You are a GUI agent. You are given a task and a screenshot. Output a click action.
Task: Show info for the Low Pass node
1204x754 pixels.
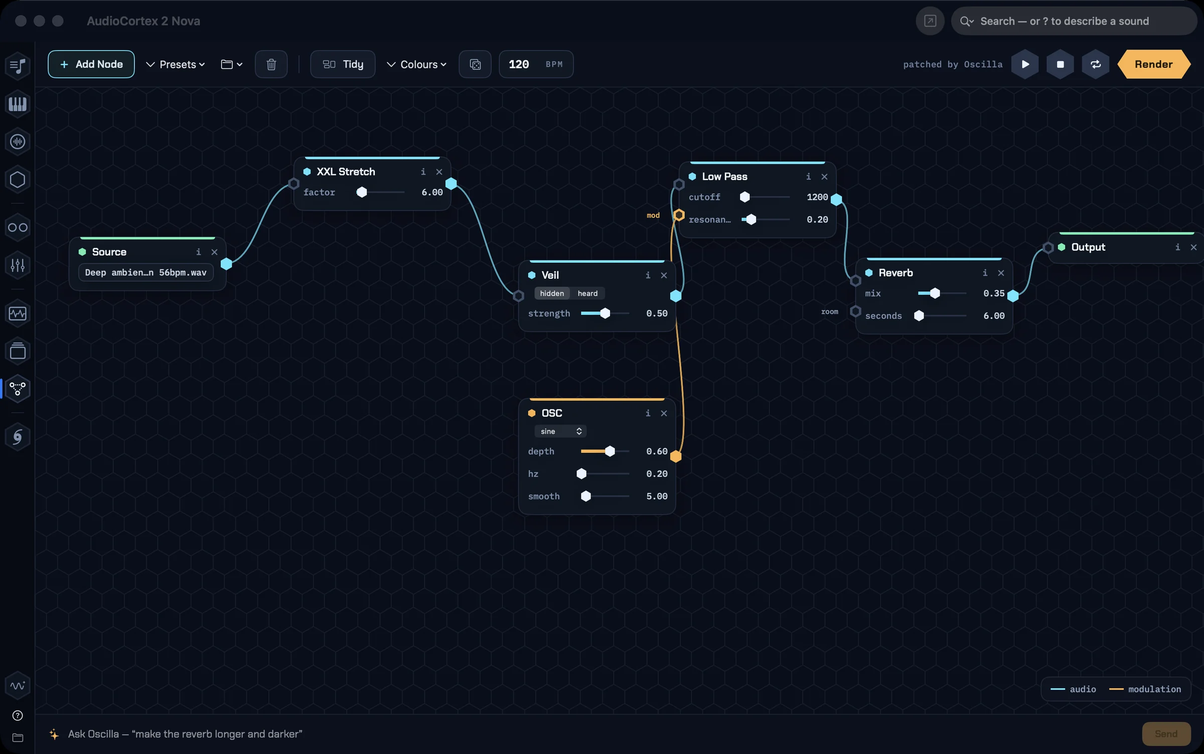click(809, 176)
